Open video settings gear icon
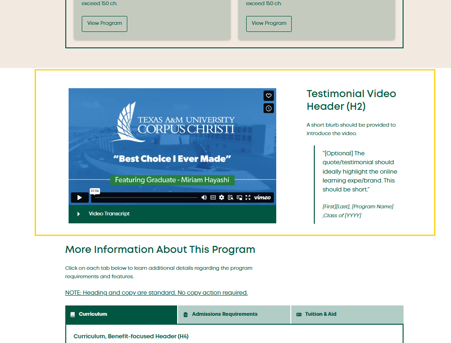Viewport: 451px width, 343px height. 221,198
